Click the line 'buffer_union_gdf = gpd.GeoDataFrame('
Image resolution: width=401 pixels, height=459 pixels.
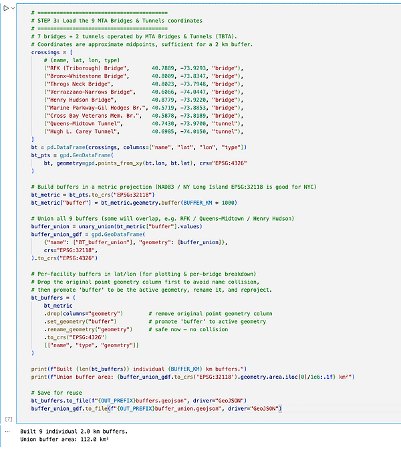(88, 234)
